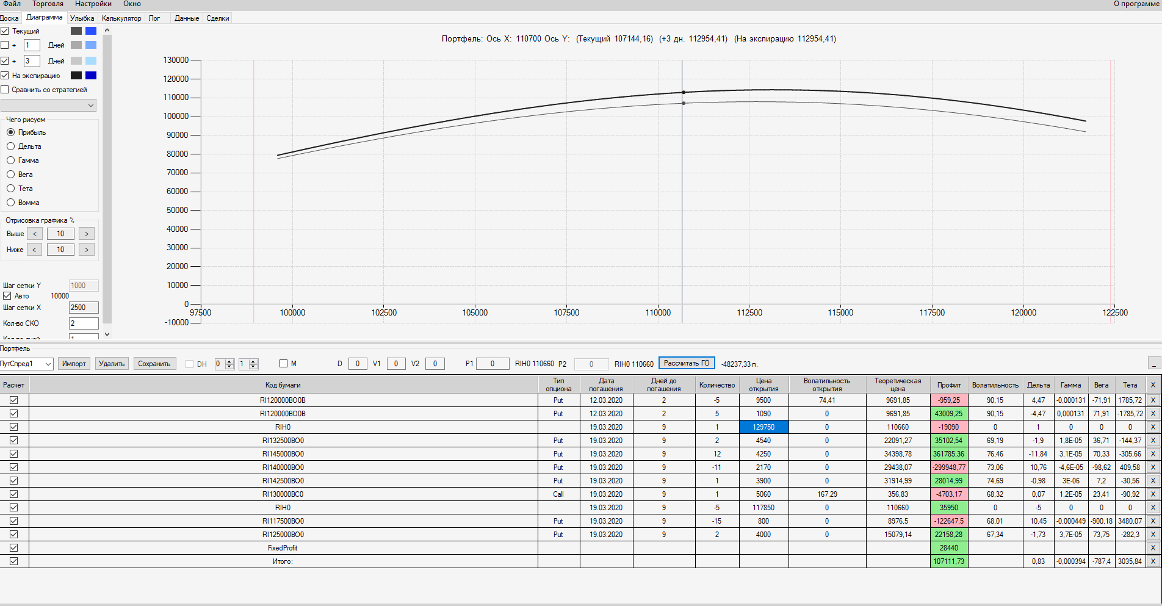Select the Вомма radio button

click(x=10, y=203)
